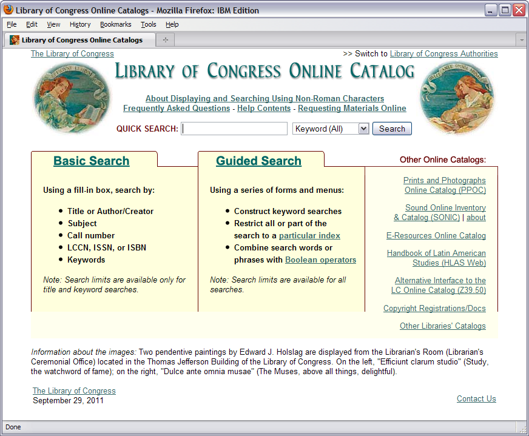The image size is (529, 436).
Task: Open Handbook of Latin American Studies link
Action: tap(436, 258)
